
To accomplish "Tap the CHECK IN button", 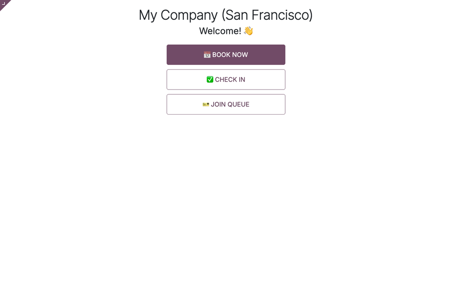I will pyautogui.click(x=226, y=79).
